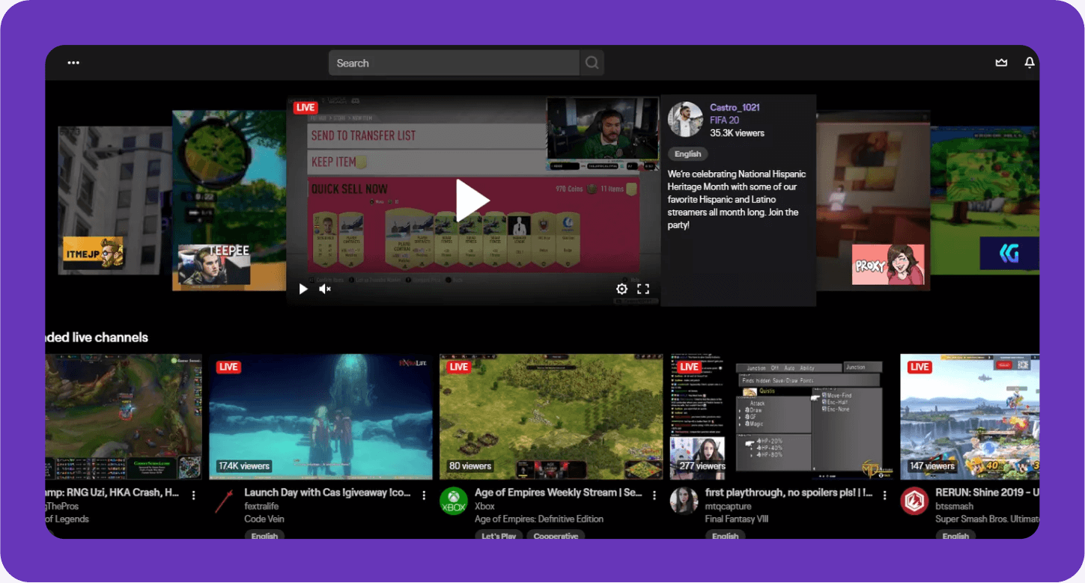Open the LG logo carousel stream thumbnail
Image resolution: width=1085 pixels, height=583 pixels.
[x=985, y=201]
